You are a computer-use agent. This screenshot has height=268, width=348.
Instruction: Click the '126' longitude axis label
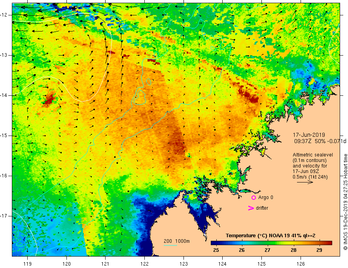(x=301, y=264)
